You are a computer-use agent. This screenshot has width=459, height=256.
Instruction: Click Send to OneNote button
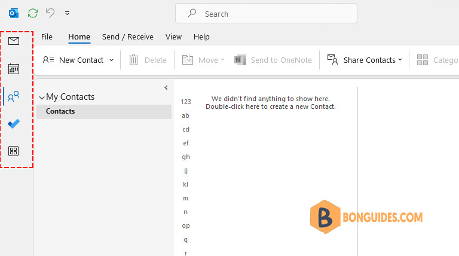pos(273,60)
